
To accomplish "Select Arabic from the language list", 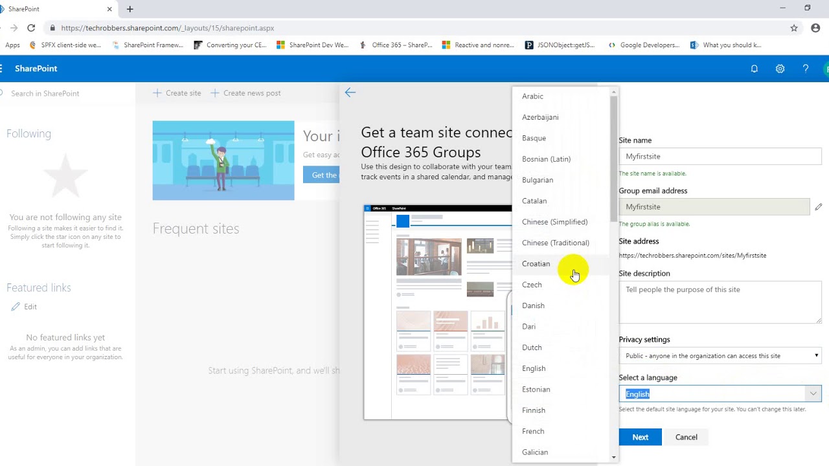I will pos(561,96).
